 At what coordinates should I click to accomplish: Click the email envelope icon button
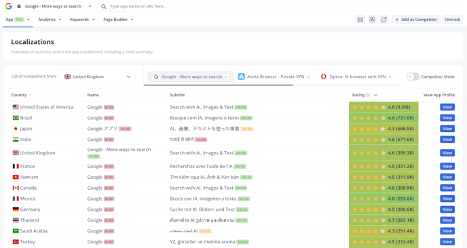tap(360, 20)
